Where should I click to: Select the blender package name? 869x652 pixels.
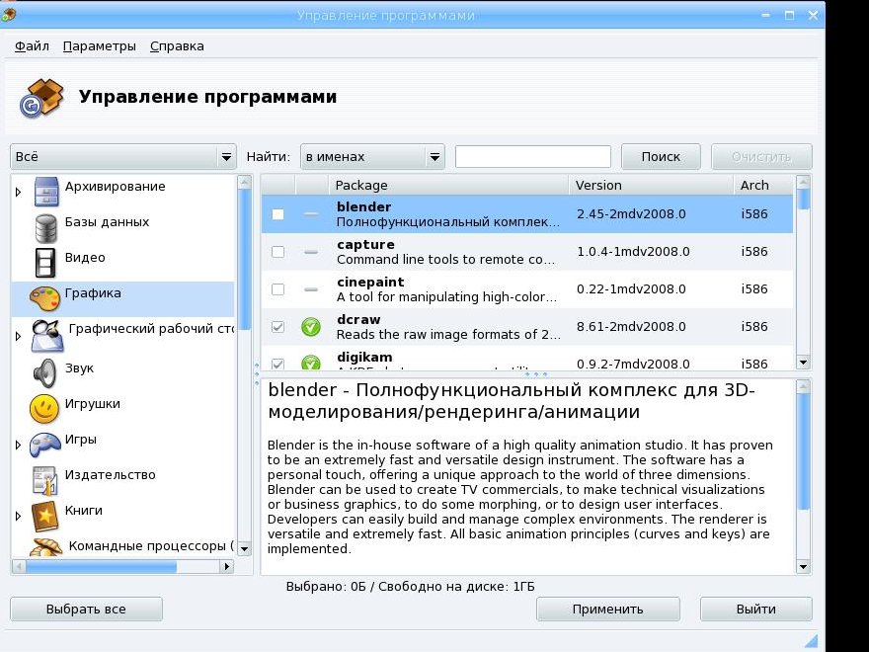pyautogui.click(x=363, y=206)
